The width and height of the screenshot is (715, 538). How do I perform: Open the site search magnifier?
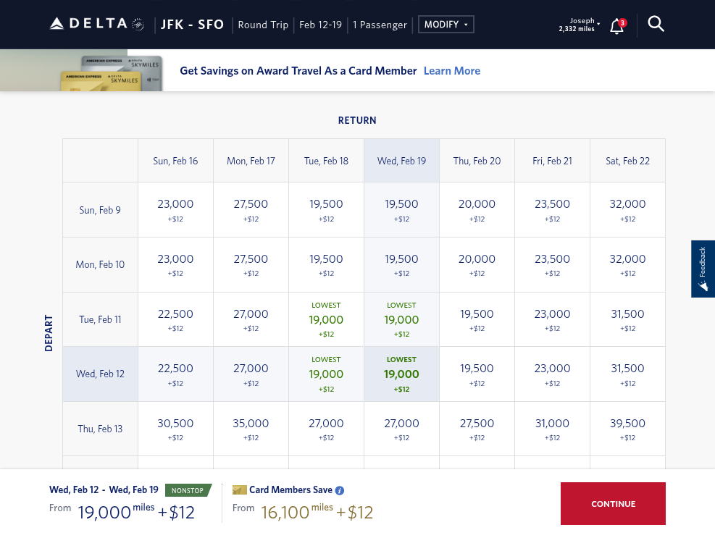[x=656, y=24]
